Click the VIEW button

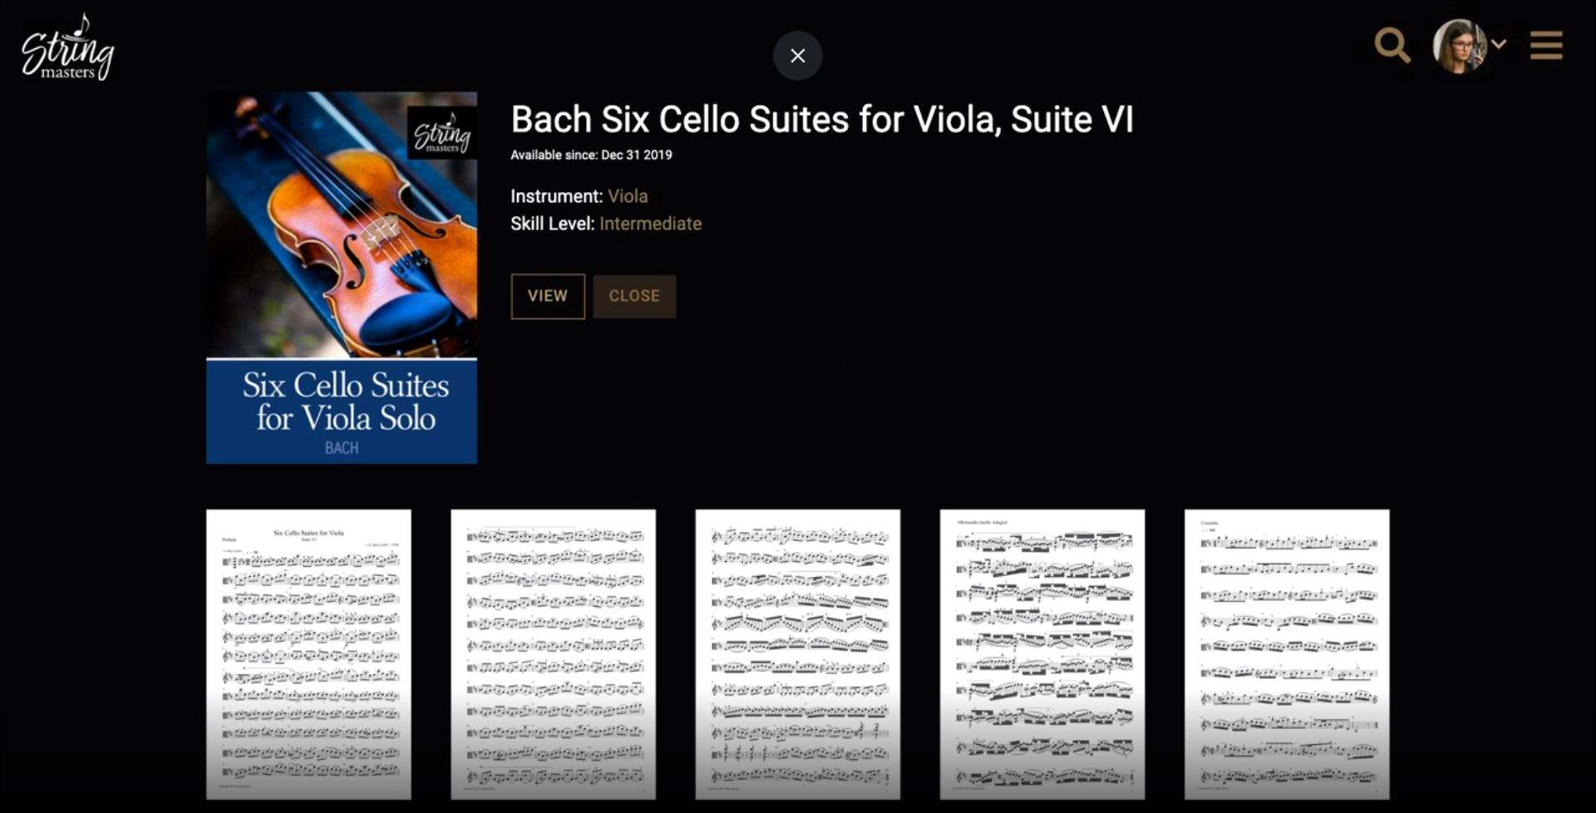tap(548, 296)
